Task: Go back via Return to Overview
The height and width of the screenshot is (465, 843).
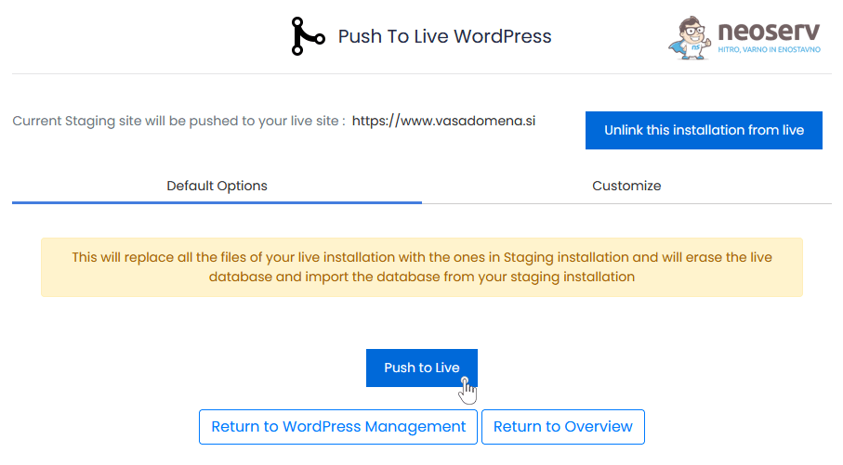Action: 563,427
